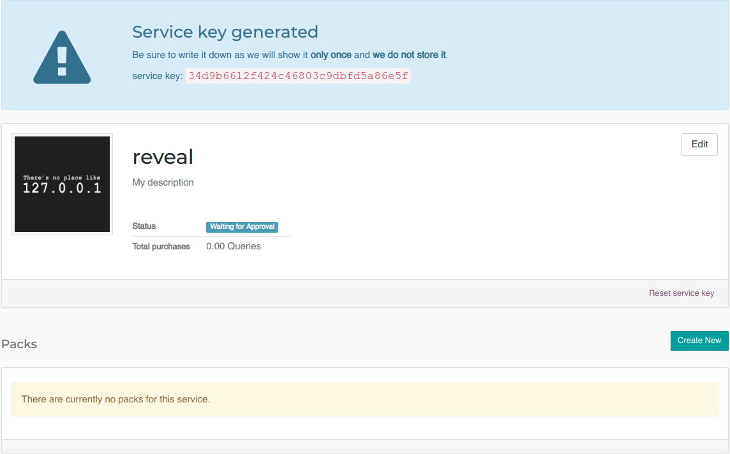Click the 127.0.0.1 service thumbnail image
Screen dimensions: 730x454
(x=62, y=184)
